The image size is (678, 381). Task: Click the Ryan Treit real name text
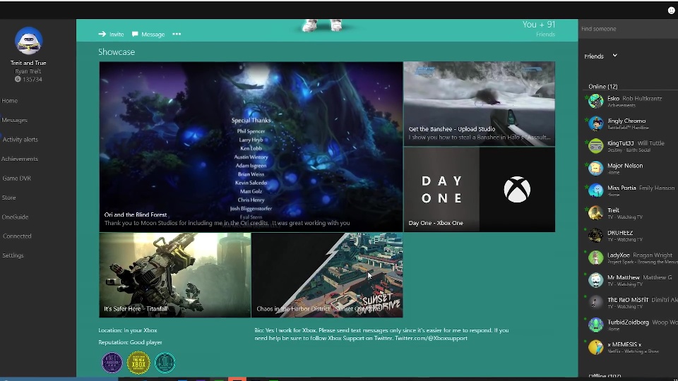[x=28, y=71]
